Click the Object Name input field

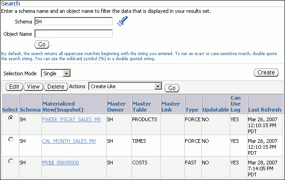coord(74,34)
